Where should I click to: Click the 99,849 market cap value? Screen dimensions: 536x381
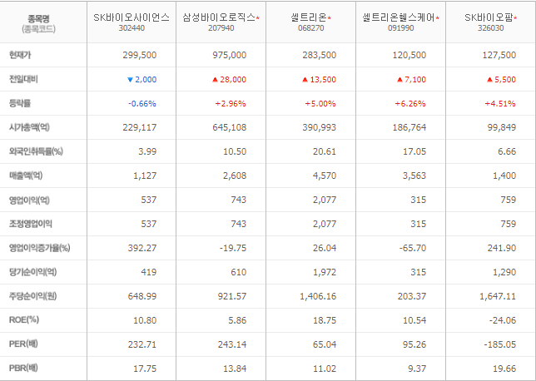[502, 127]
